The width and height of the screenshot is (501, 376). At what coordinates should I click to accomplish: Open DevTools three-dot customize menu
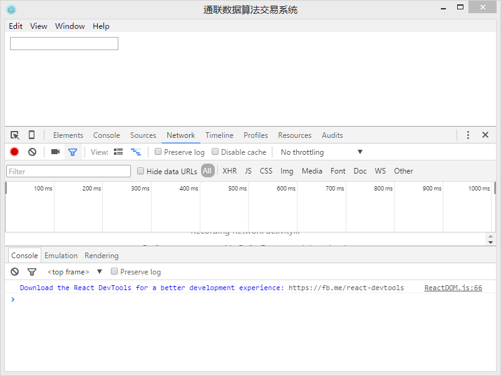pyautogui.click(x=468, y=135)
